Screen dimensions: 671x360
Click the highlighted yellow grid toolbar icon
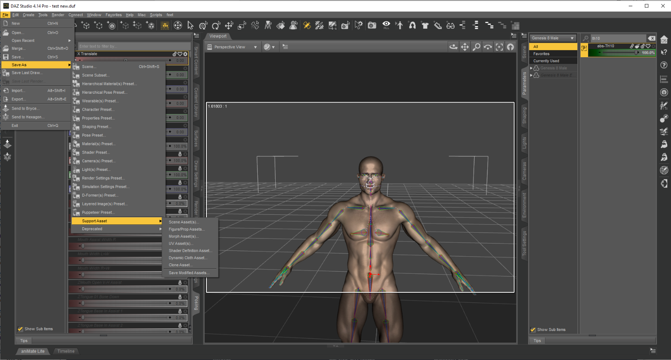165,26
